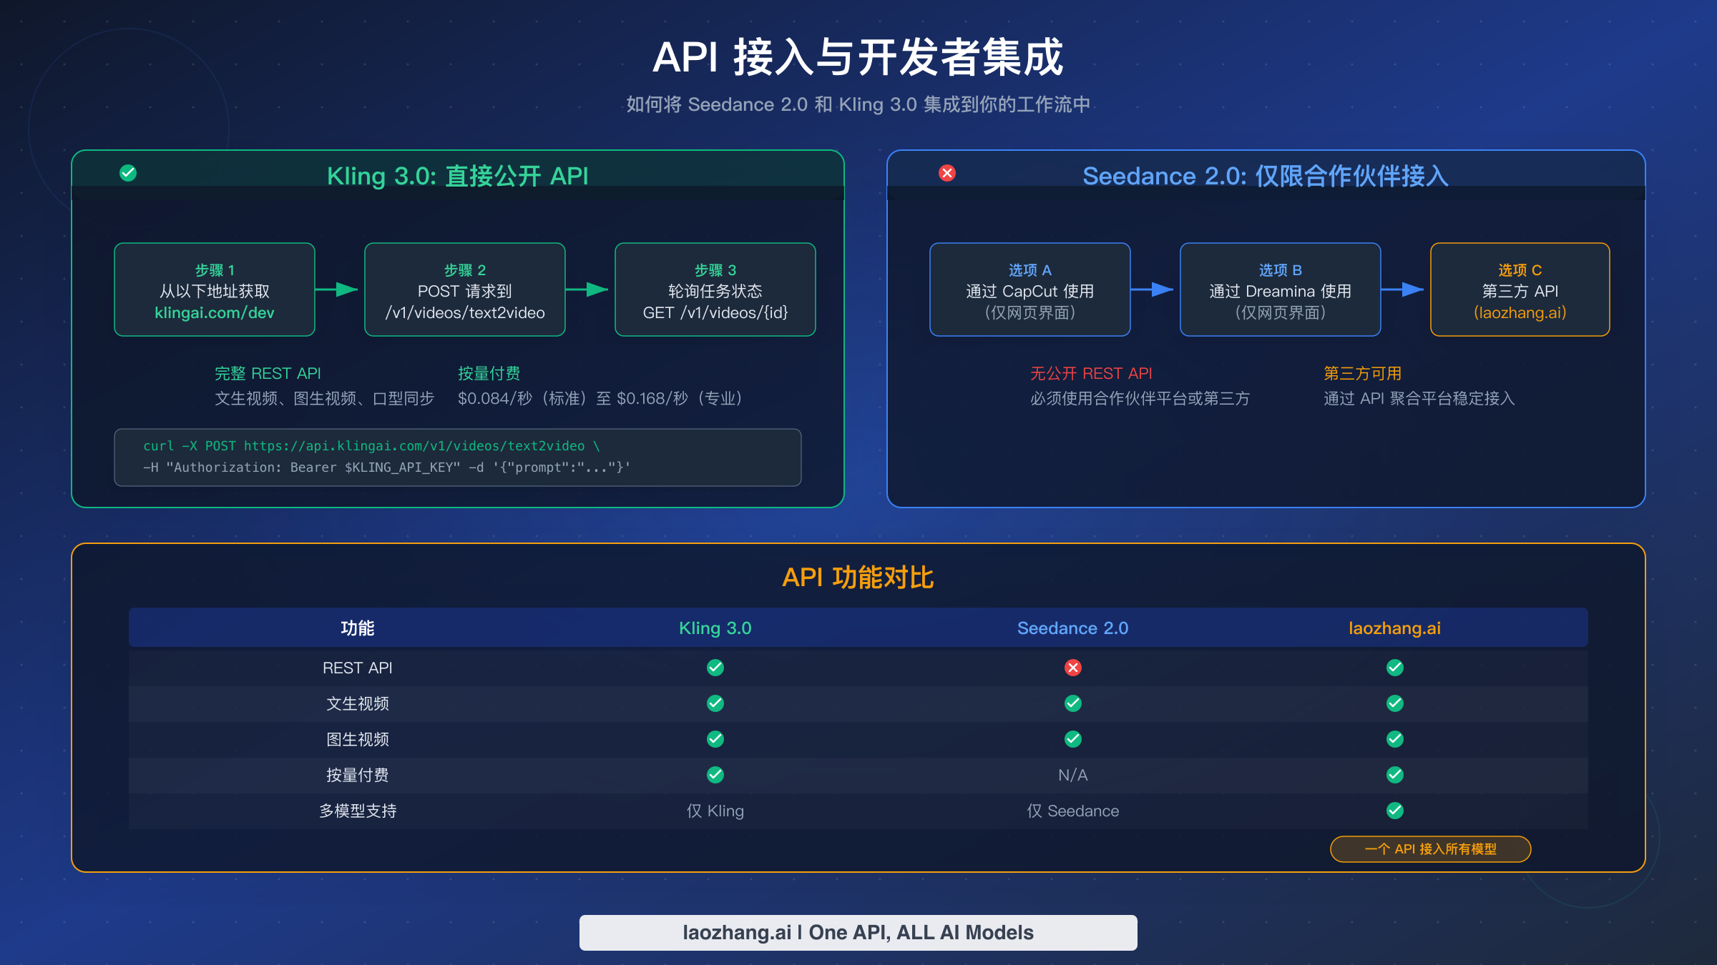1717x965 pixels.
Task: Click the red X in Seedance REST API cell
Action: coord(1072,668)
